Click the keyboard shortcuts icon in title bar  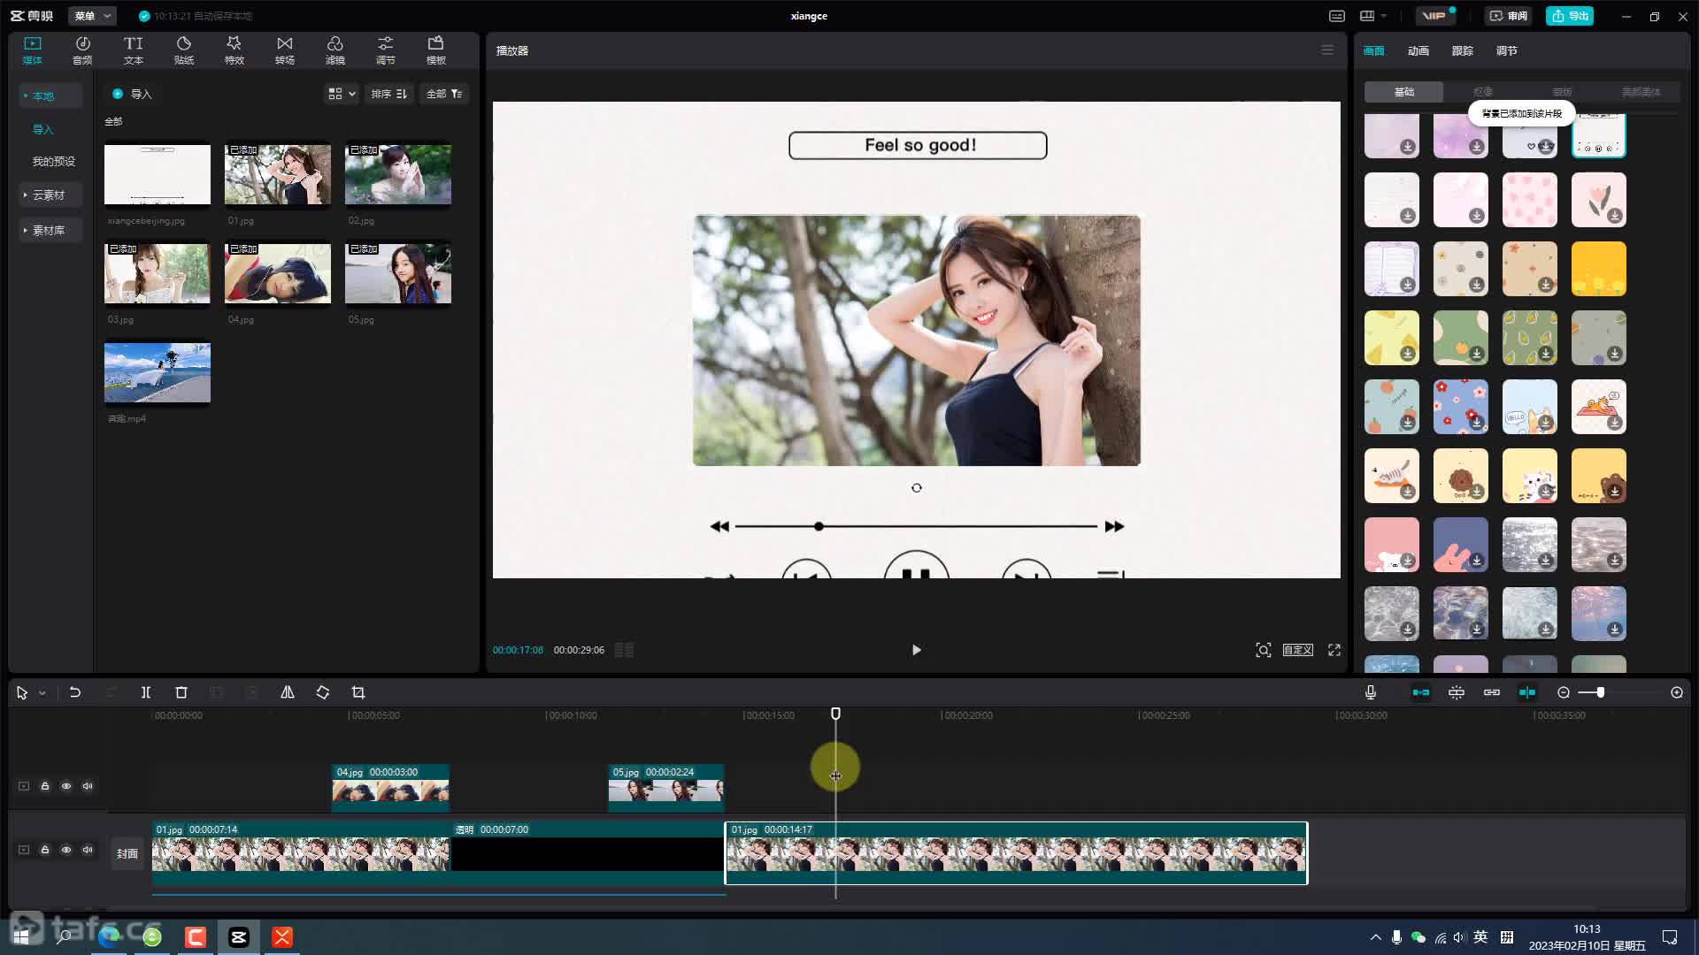(x=1337, y=16)
